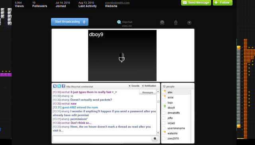This screenshot has width=255, height=145.
Task: Click the tinychat logo
Action: [x=125, y=22]
